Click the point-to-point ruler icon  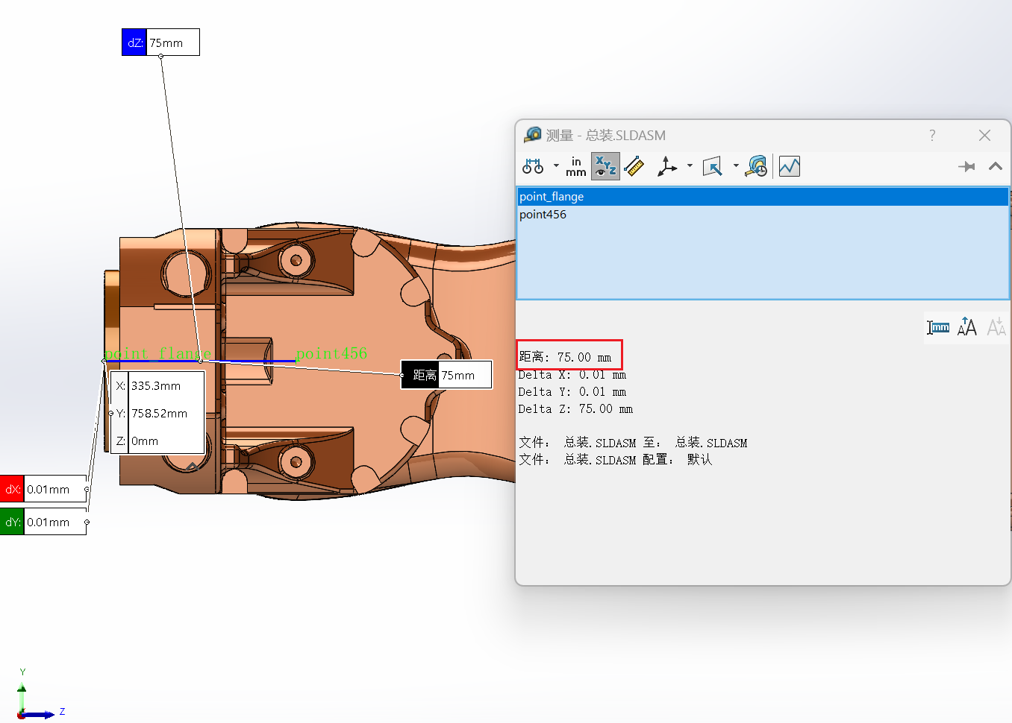point(634,166)
